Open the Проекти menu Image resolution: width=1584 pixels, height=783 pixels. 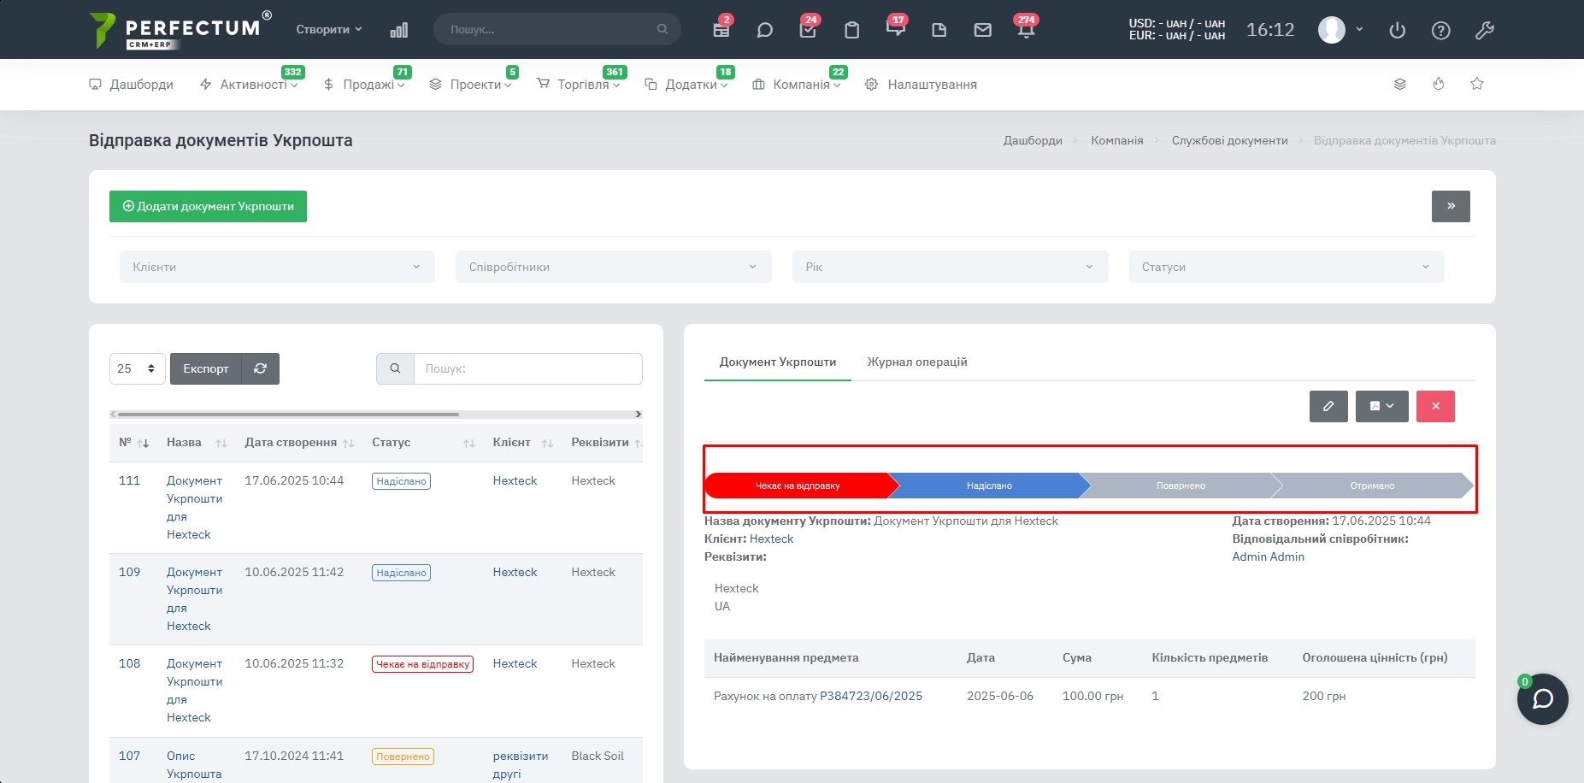470,84
